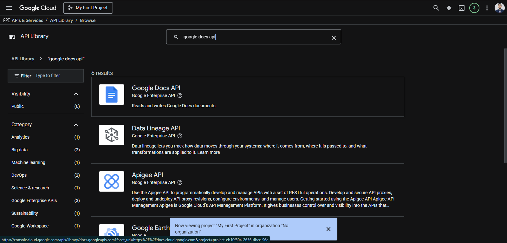
Task: Click the API icon beside API Library heading
Action: point(12,37)
